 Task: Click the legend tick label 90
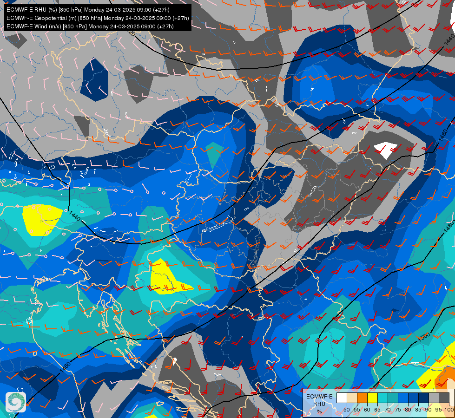tap(429, 410)
